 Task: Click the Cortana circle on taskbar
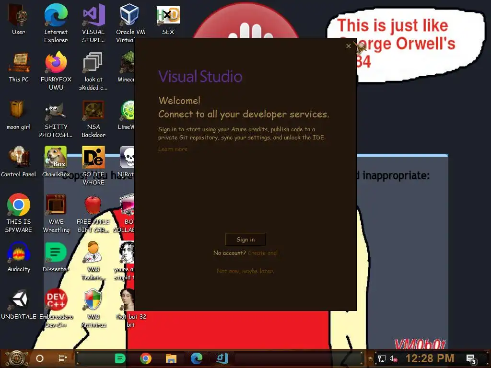[40, 358]
